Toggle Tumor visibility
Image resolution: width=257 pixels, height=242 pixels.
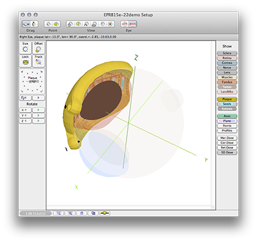[227, 87]
